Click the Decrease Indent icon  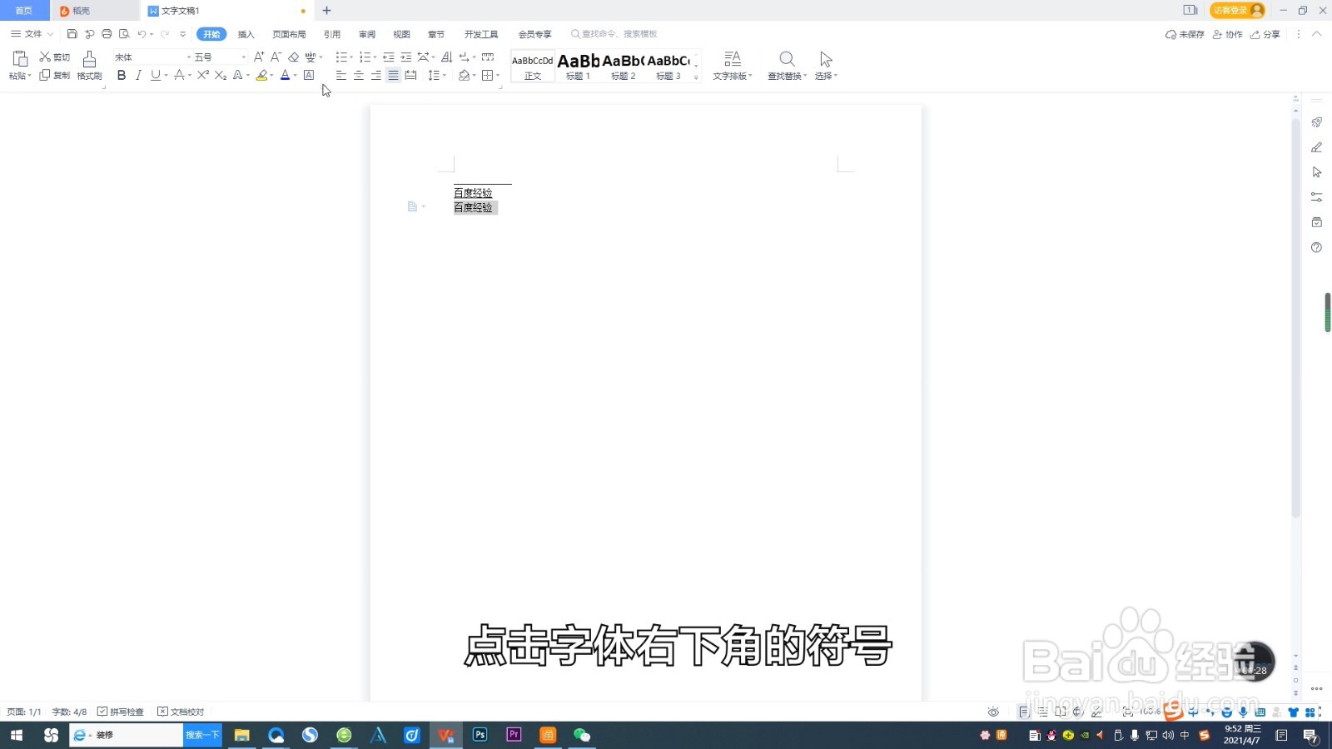tap(388, 57)
